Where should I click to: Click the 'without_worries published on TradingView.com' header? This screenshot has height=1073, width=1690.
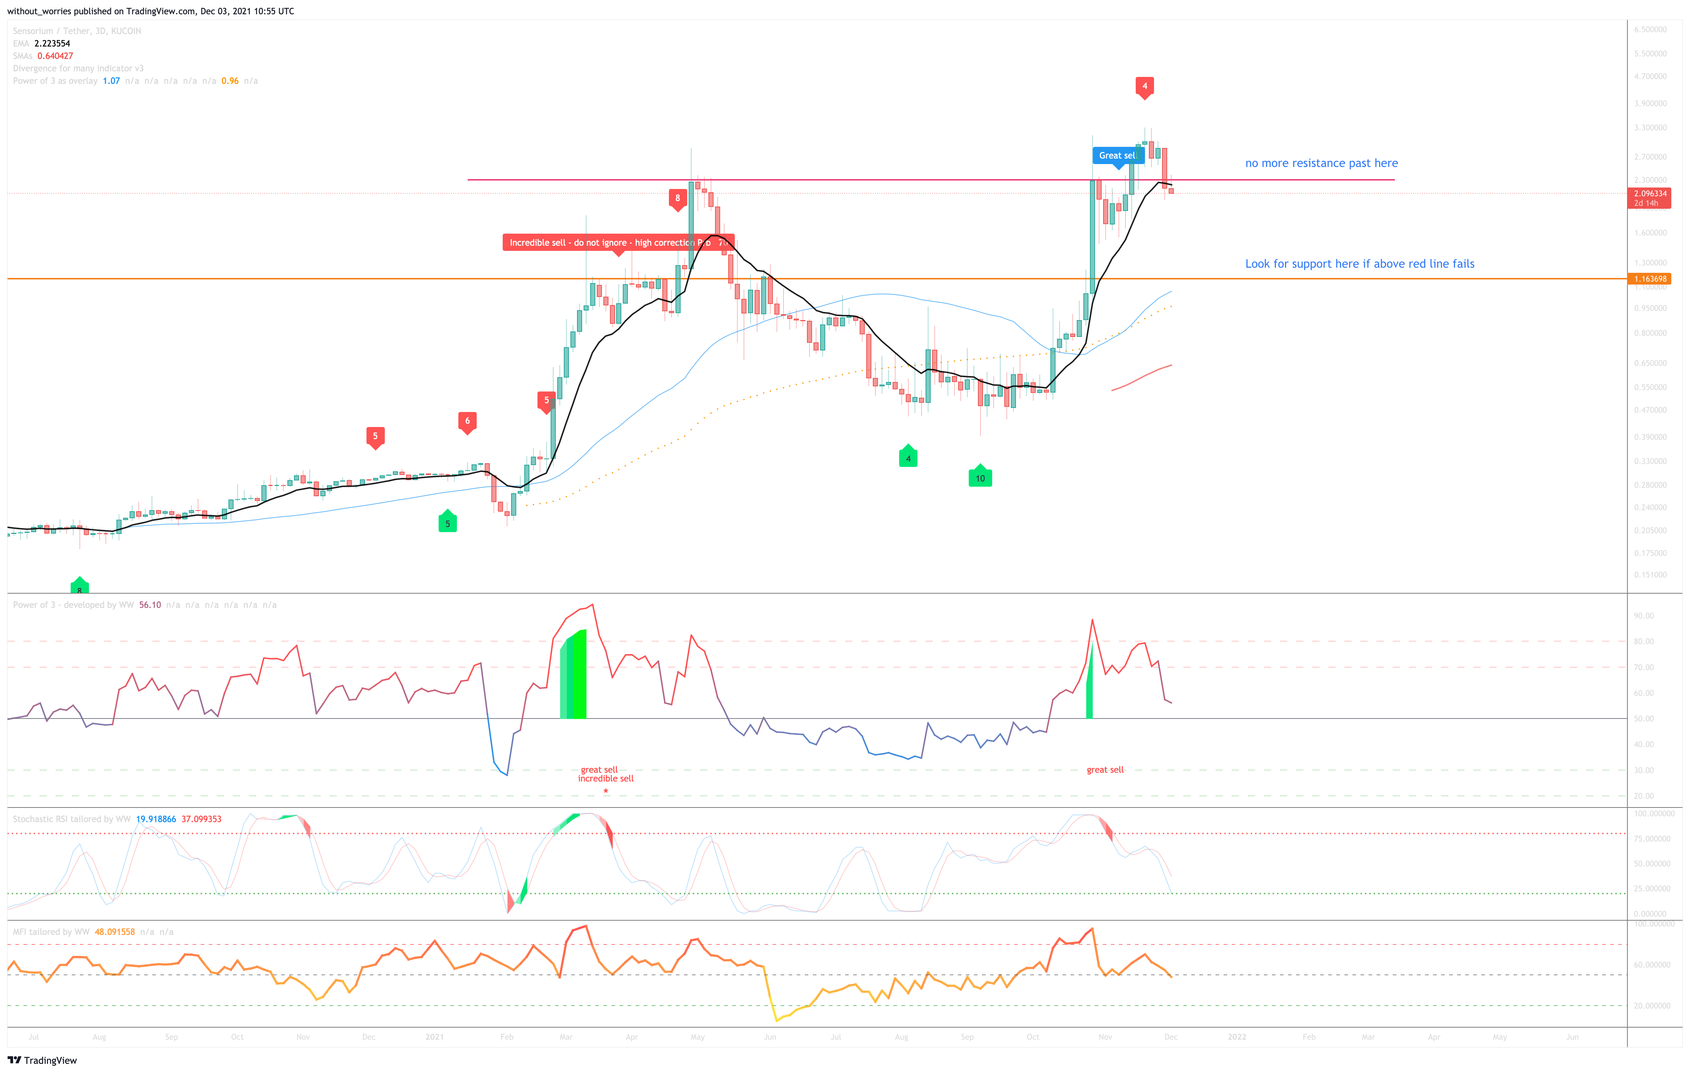click(151, 11)
